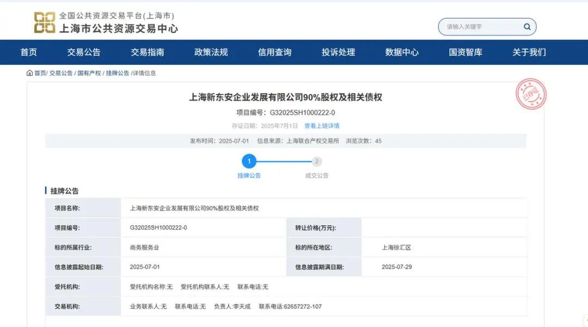Open the 交易公告 nav menu
The width and height of the screenshot is (588, 327).
point(84,52)
